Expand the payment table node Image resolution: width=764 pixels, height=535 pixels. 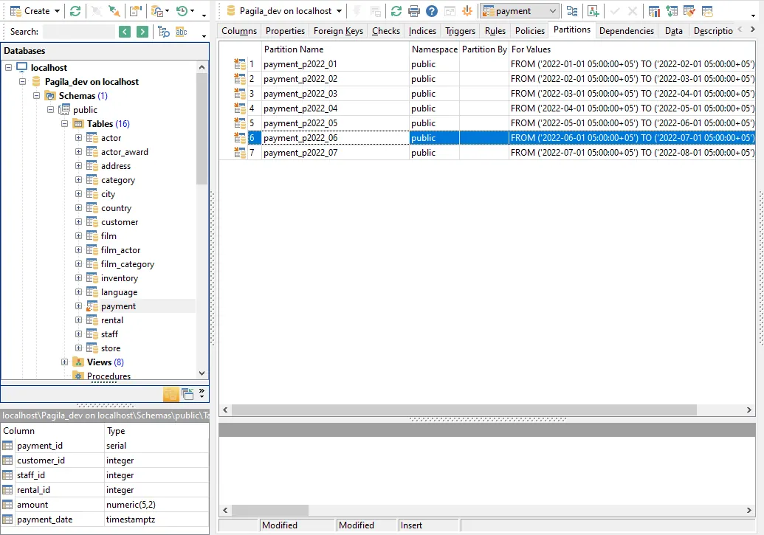[x=78, y=306]
